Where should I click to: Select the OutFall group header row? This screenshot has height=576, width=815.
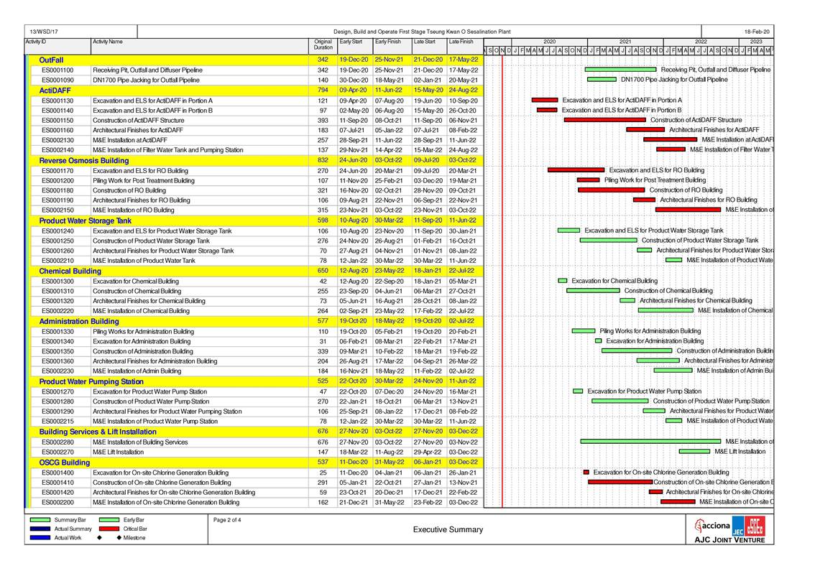point(52,60)
